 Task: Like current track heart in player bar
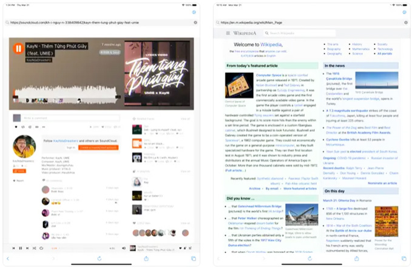(x=180, y=248)
